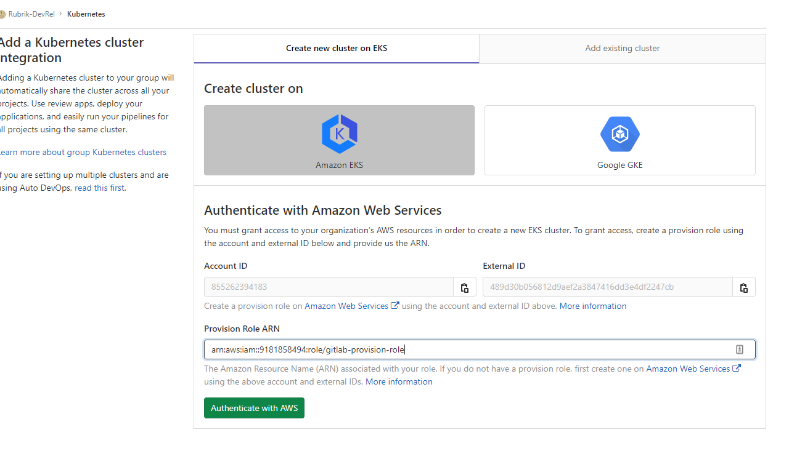Click More information link under Account ID

pyautogui.click(x=593, y=306)
